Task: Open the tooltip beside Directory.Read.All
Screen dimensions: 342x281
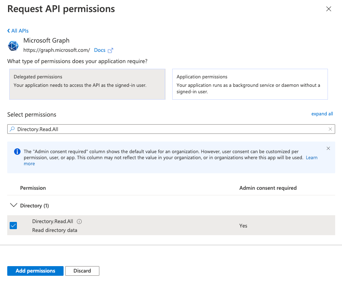Action: tap(79, 221)
